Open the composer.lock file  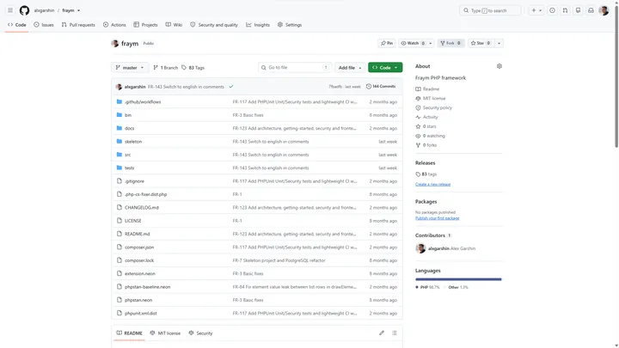pos(139,260)
